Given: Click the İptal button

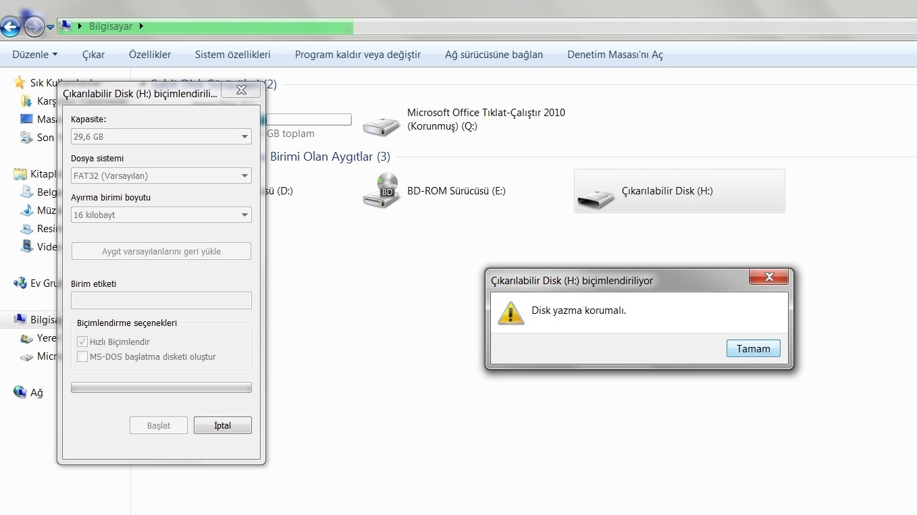Looking at the screenshot, I should tap(223, 425).
